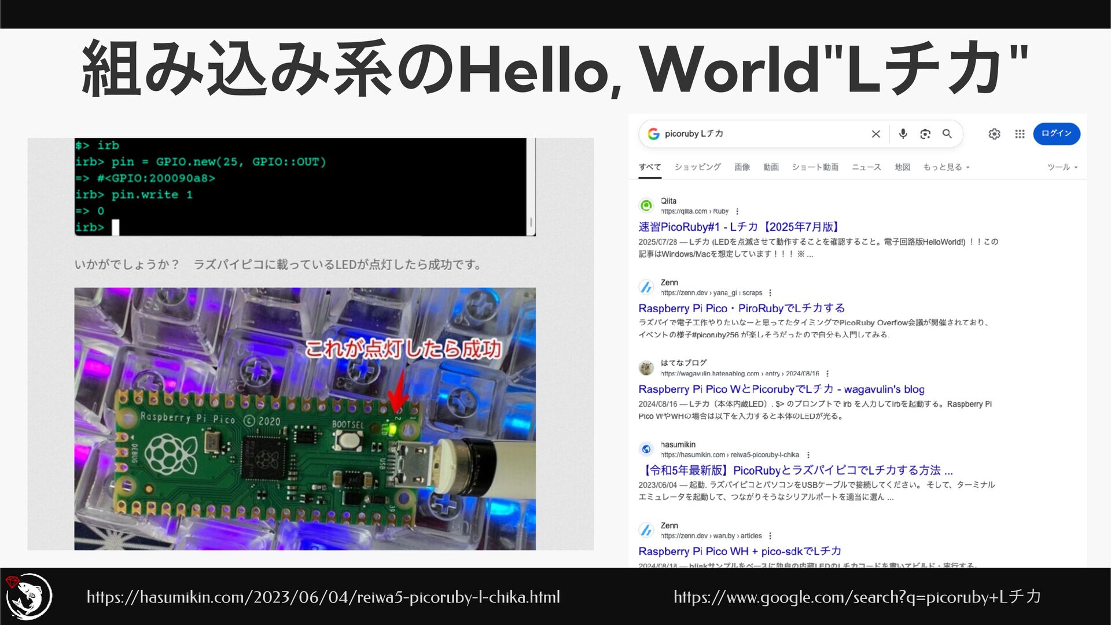
Task: Click the hasumikin.com › reiwa5-picoruby-l-chika breadcrumb
Action: click(730, 455)
